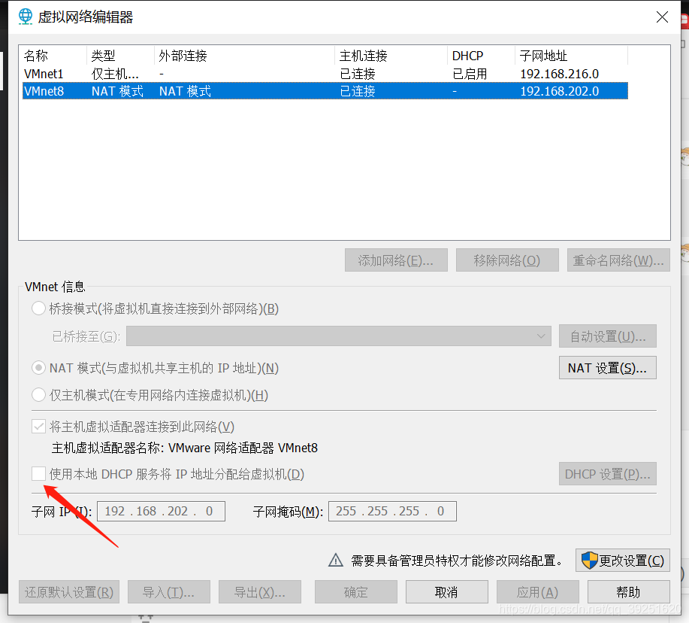Click the globe icon in title bar
689x623 pixels.
(25, 17)
